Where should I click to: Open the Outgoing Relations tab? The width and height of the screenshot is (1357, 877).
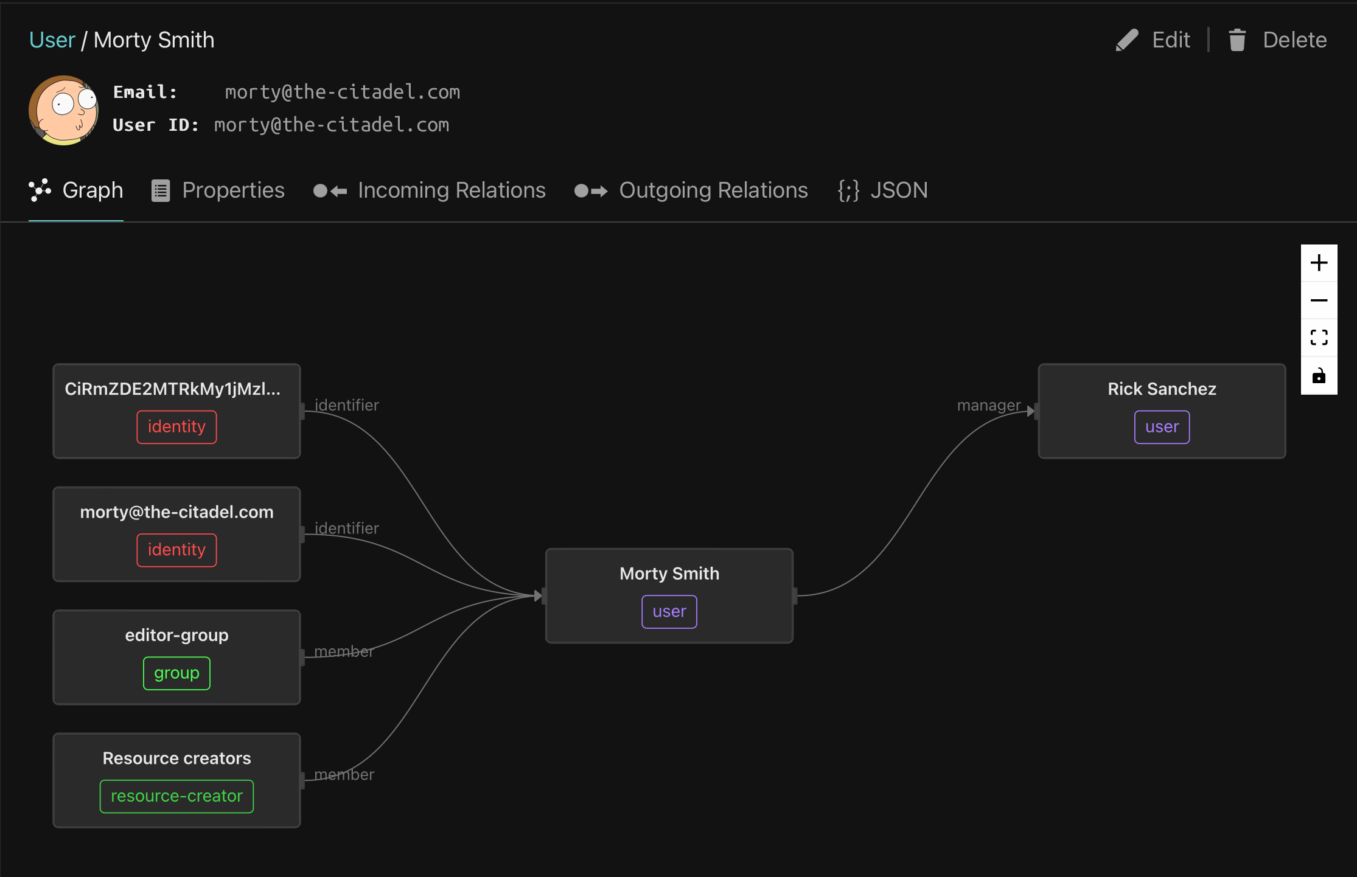coord(691,190)
